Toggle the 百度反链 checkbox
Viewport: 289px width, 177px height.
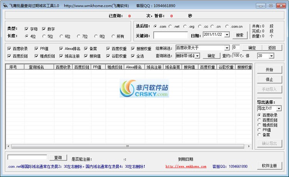coord(9,56)
